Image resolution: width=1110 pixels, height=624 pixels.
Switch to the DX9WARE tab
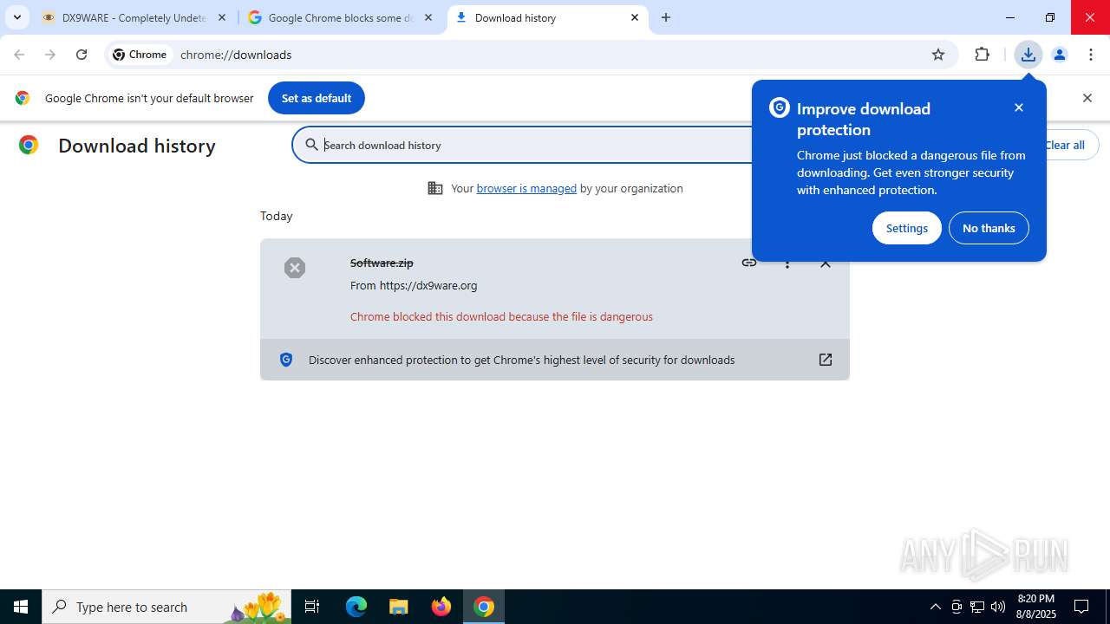(x=134, y=17)
